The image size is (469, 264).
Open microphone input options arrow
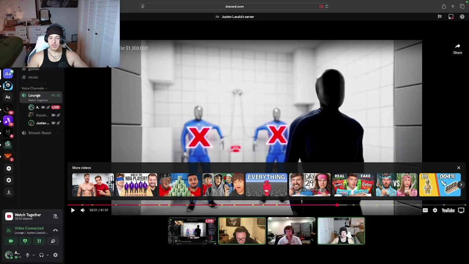click(x=33, y=255)
